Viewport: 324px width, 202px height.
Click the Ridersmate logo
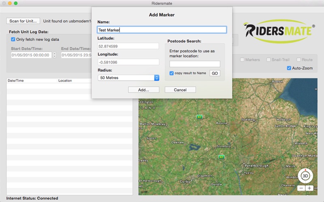(279, 31)
